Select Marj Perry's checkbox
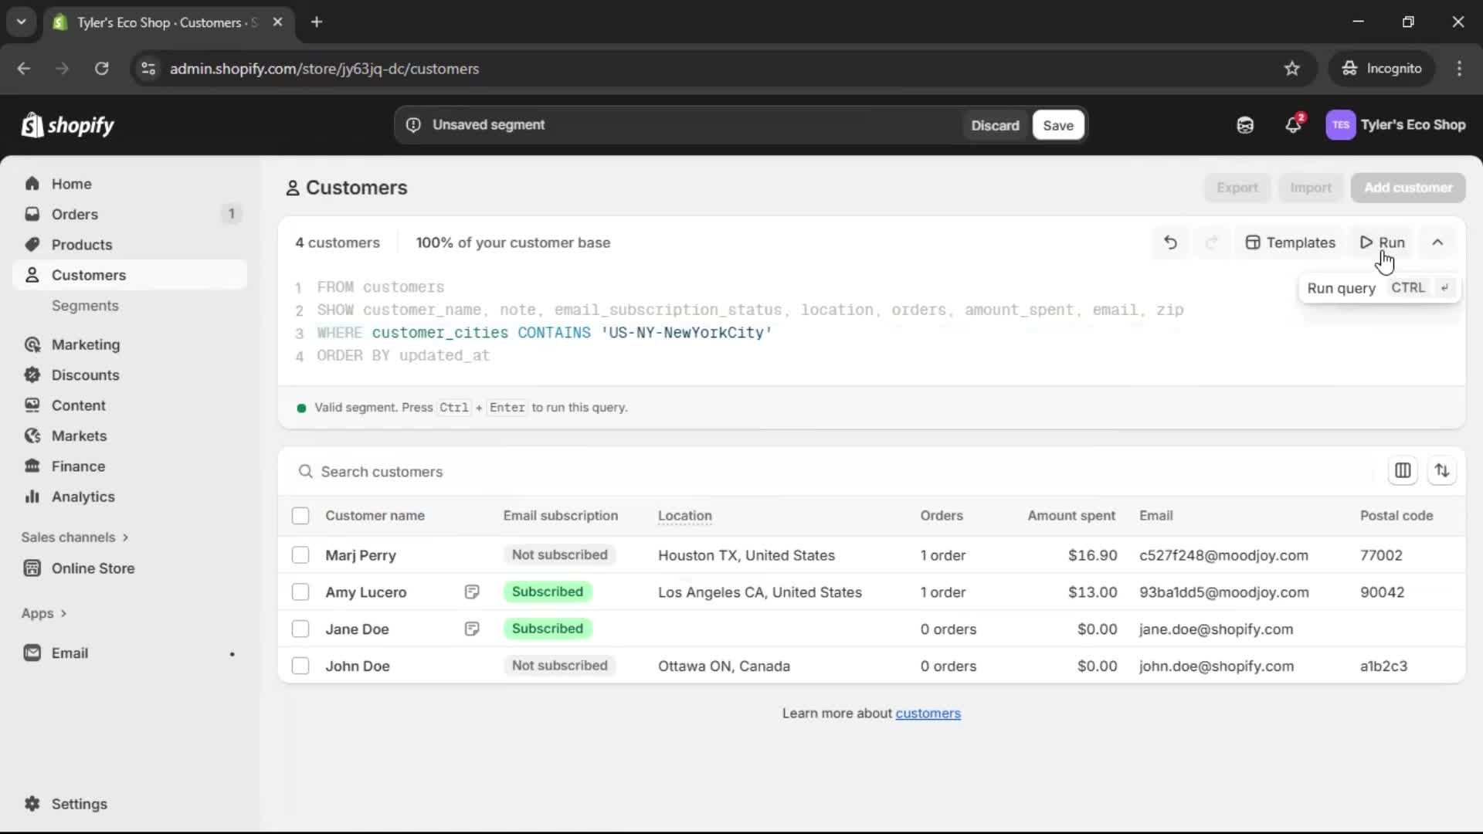Screen dimensions: 1483x834 pyautogui.click(x=300, y=555)
